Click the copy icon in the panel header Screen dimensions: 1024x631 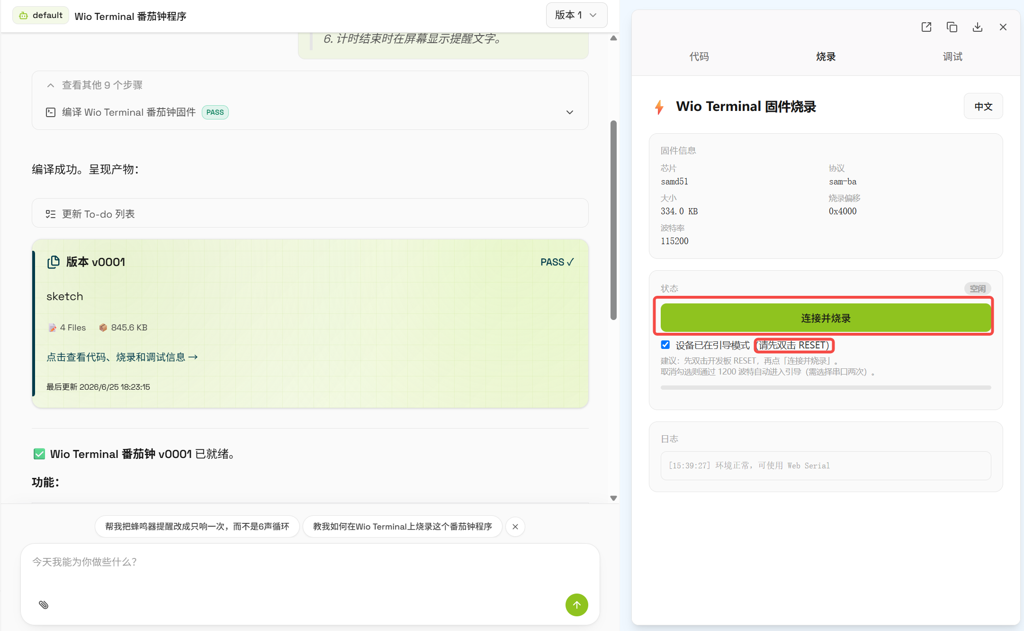(952, 27)
